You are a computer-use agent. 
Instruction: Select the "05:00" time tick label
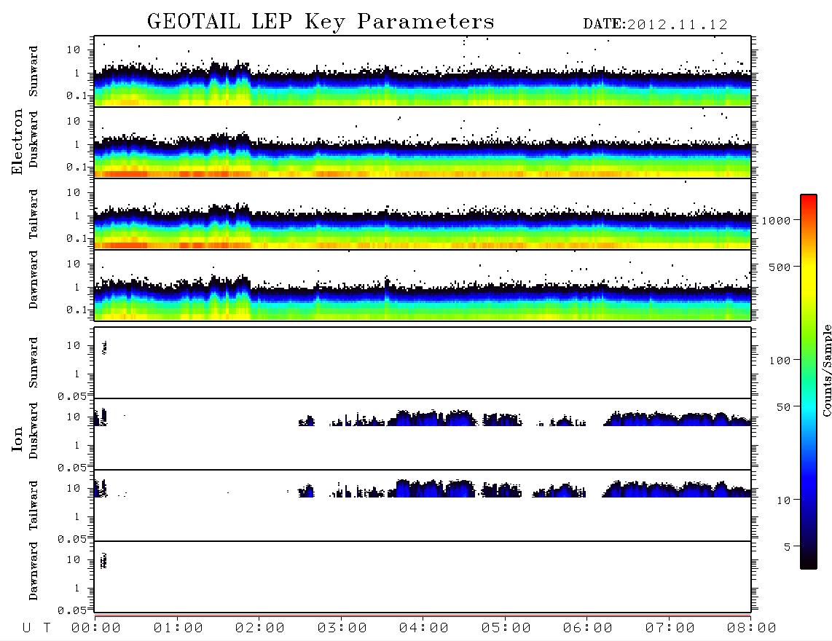(506, 628)
